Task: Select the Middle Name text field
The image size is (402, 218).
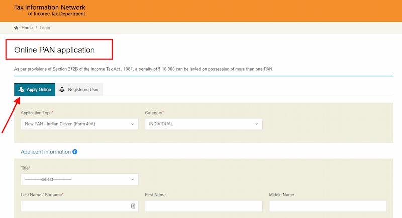Action: click(328, 206)
